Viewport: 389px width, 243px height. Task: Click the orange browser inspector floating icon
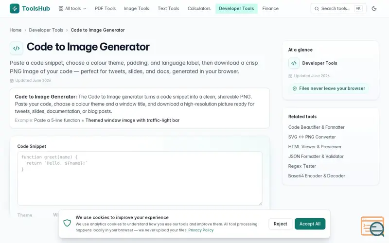pos(372,226)
